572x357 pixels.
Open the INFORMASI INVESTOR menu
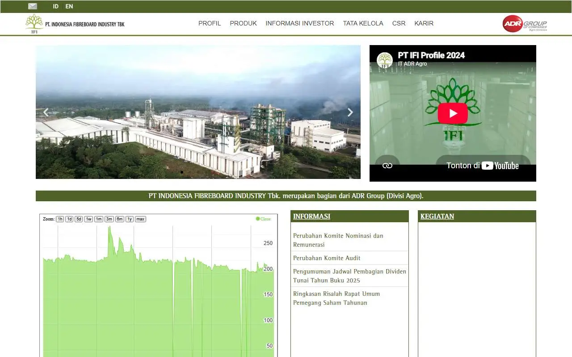(299, 23)
